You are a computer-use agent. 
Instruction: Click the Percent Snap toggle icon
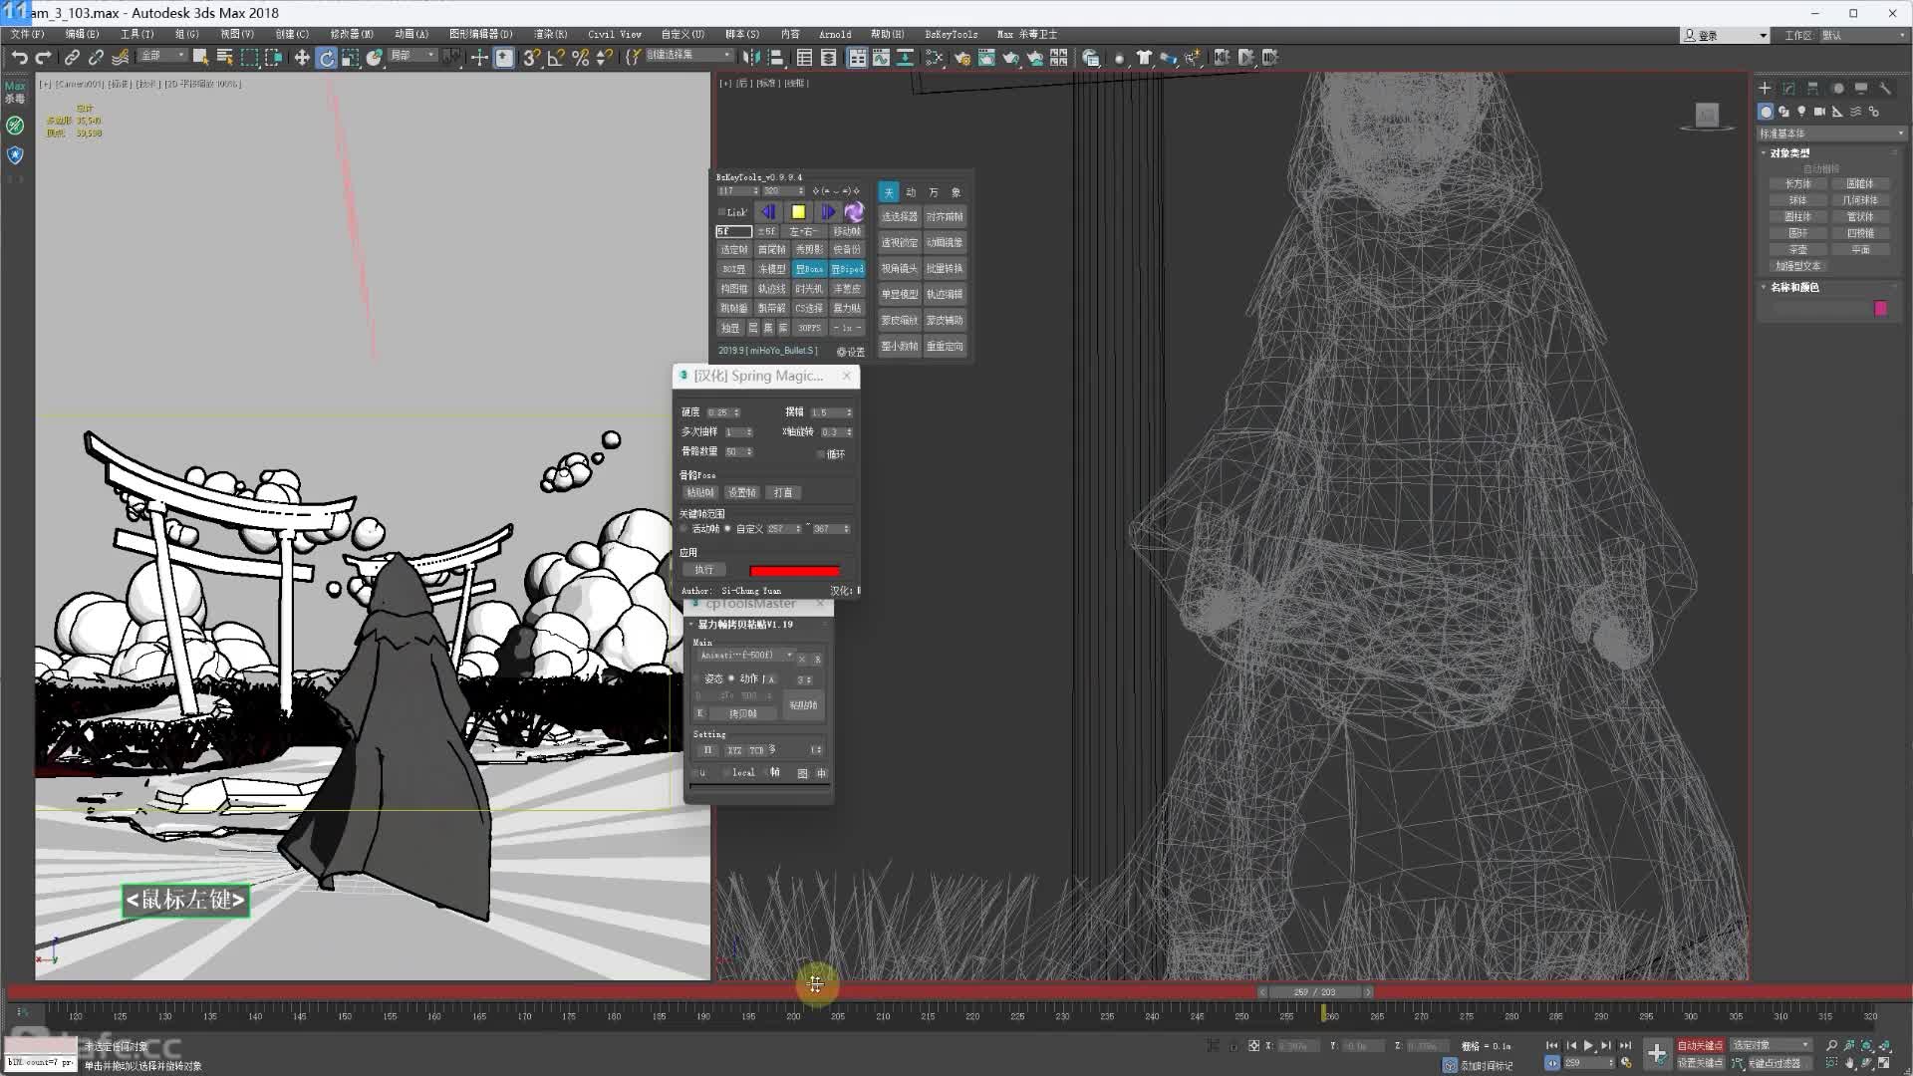(x=580, y=58)
